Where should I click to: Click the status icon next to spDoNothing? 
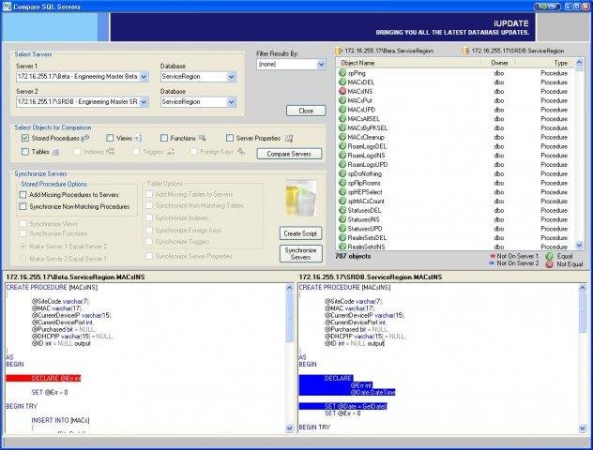(342, 173)
